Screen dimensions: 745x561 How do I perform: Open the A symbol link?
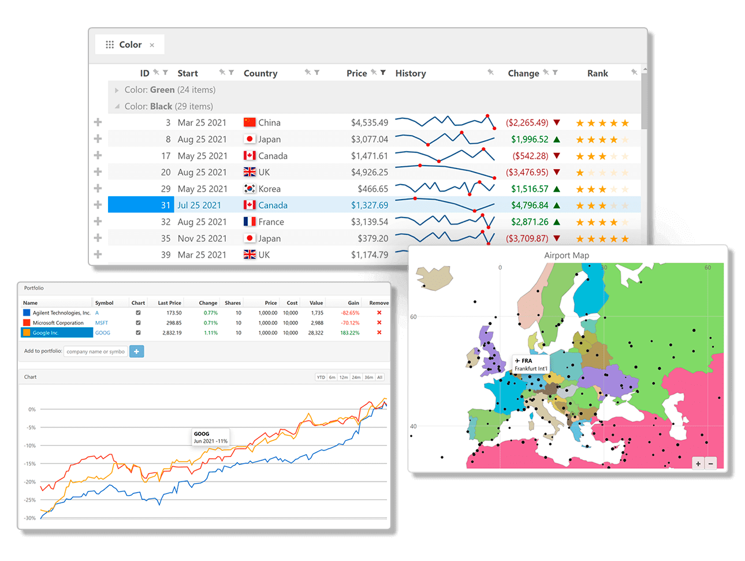(97, 313)
